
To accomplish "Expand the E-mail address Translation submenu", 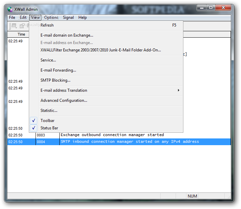I will [x=106, y=90].
